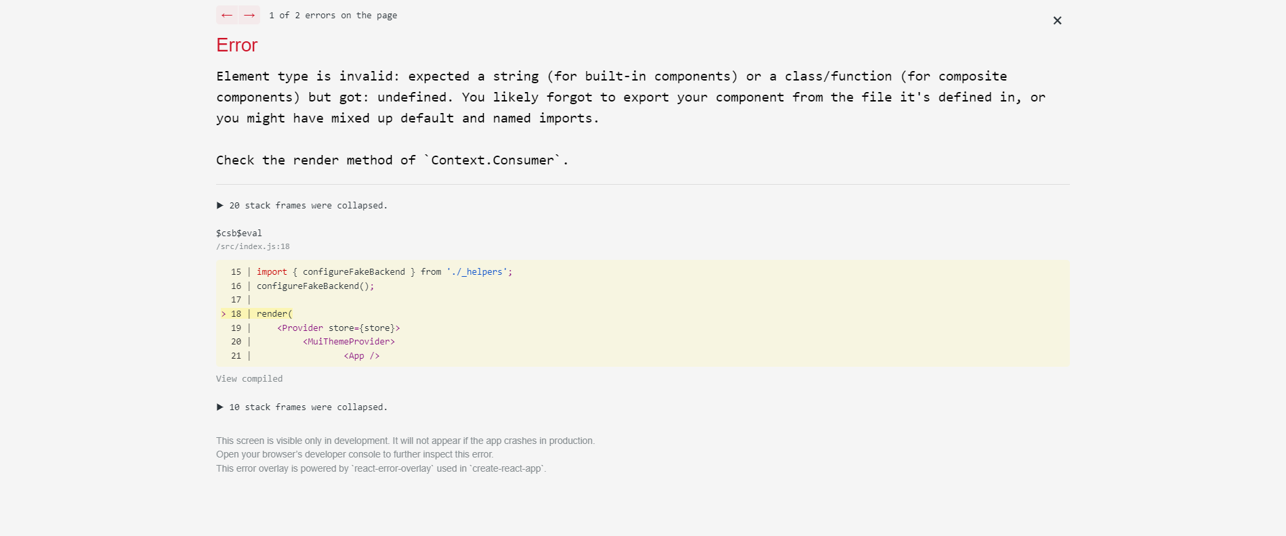Click the red Error heading
Screen dimensions: 1286x536
[x=237, y=45]
